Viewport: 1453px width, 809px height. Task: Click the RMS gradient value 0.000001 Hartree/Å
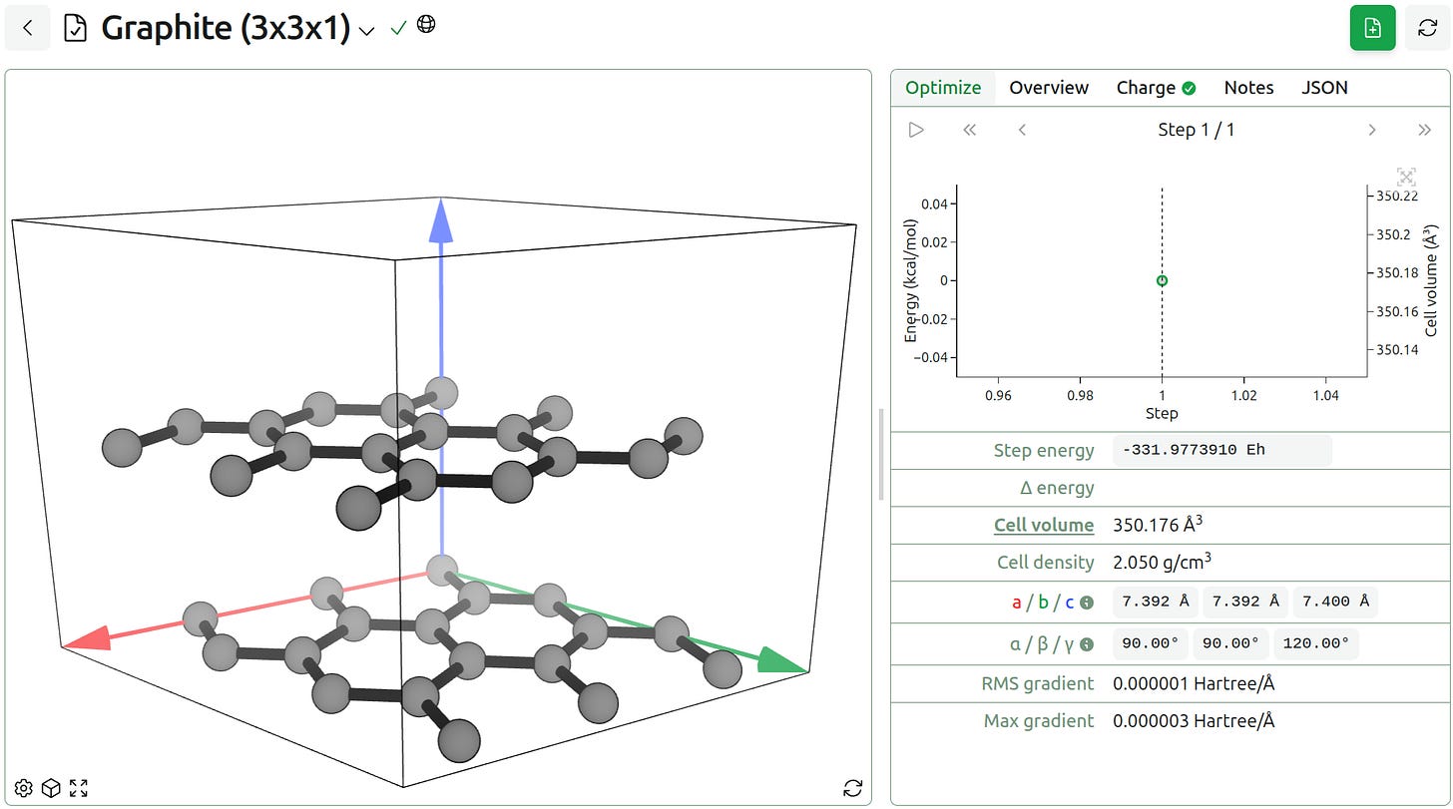coord(1194,683)
